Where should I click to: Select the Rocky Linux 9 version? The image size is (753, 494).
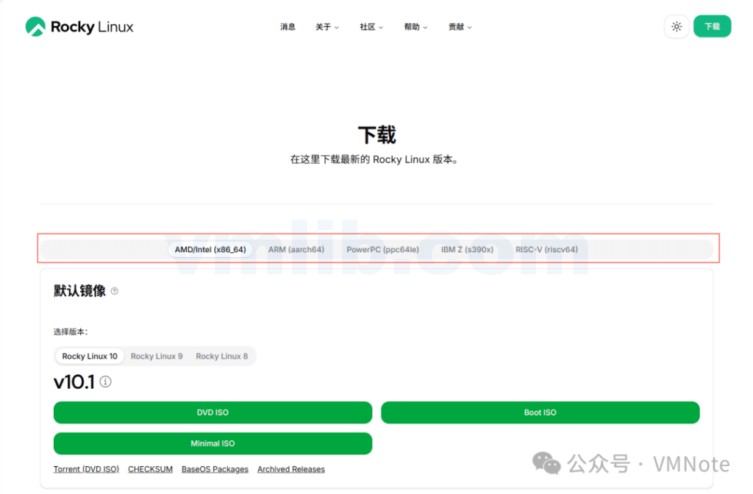(157, 356)
